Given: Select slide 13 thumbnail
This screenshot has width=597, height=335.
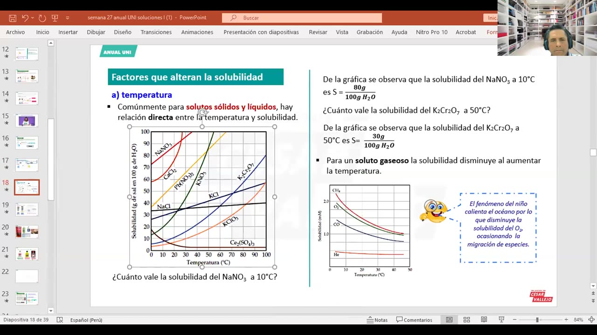Looking at the screenshot, I should click(x=27, y=76).
